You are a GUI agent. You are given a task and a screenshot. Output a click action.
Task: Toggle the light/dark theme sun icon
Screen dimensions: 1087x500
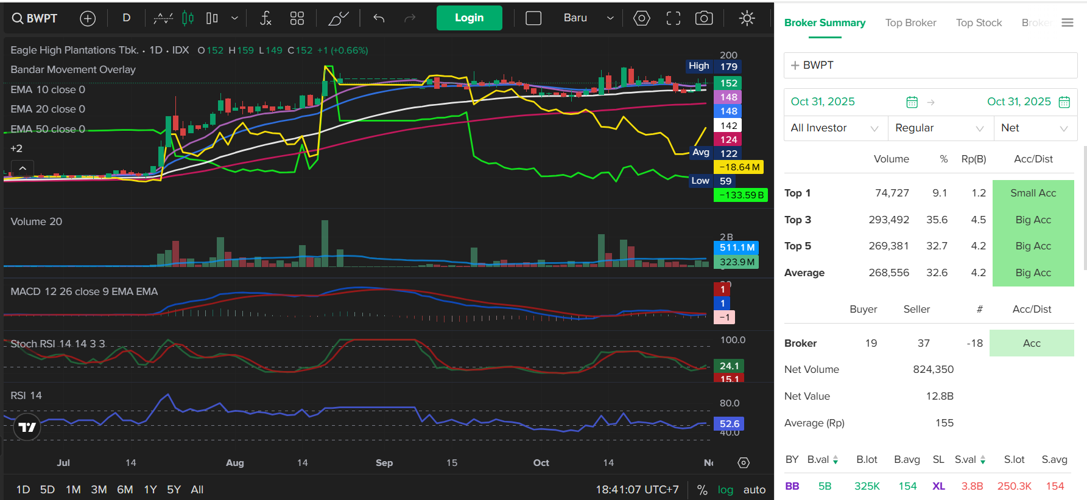(747, 18)
